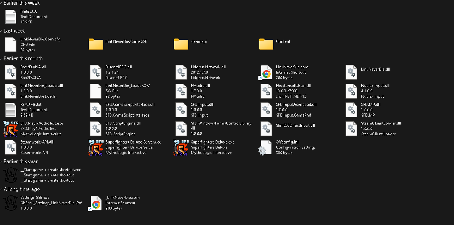Click the 'DiscordRPC.dll' file name

119,67
